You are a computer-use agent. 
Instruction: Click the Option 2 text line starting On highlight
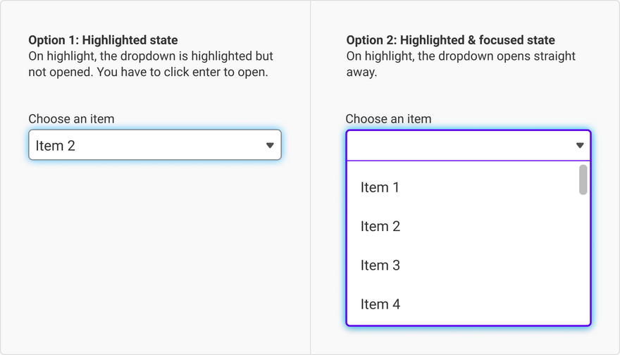461,56
